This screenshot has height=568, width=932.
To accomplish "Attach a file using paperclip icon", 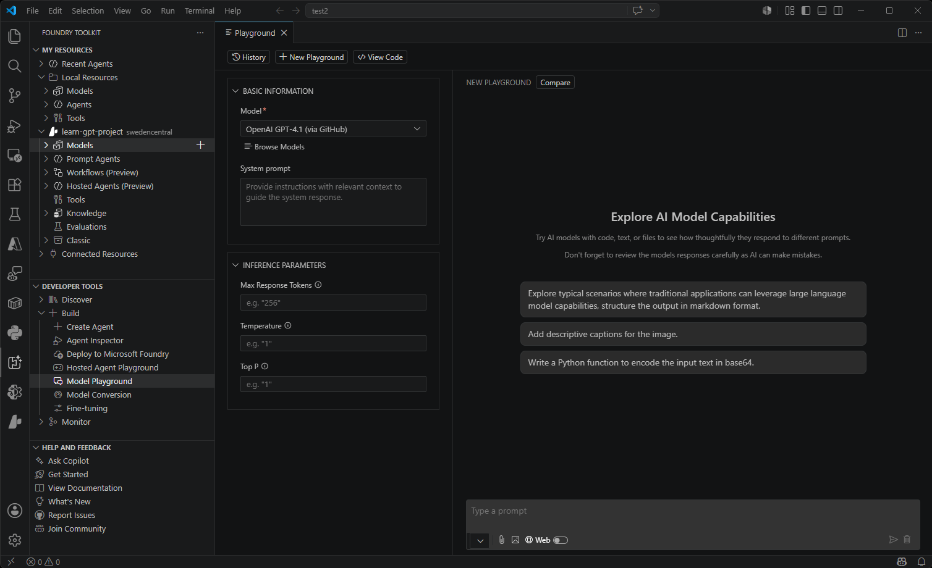I will click(502, 540).
